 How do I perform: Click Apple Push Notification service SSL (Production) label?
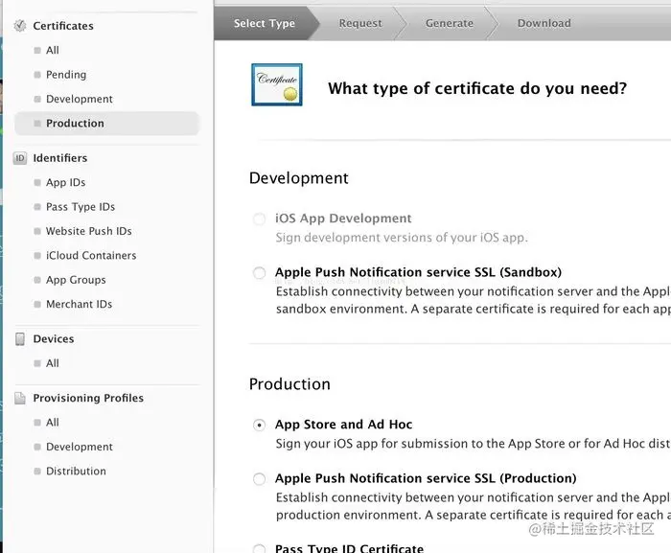click(426, 478)
